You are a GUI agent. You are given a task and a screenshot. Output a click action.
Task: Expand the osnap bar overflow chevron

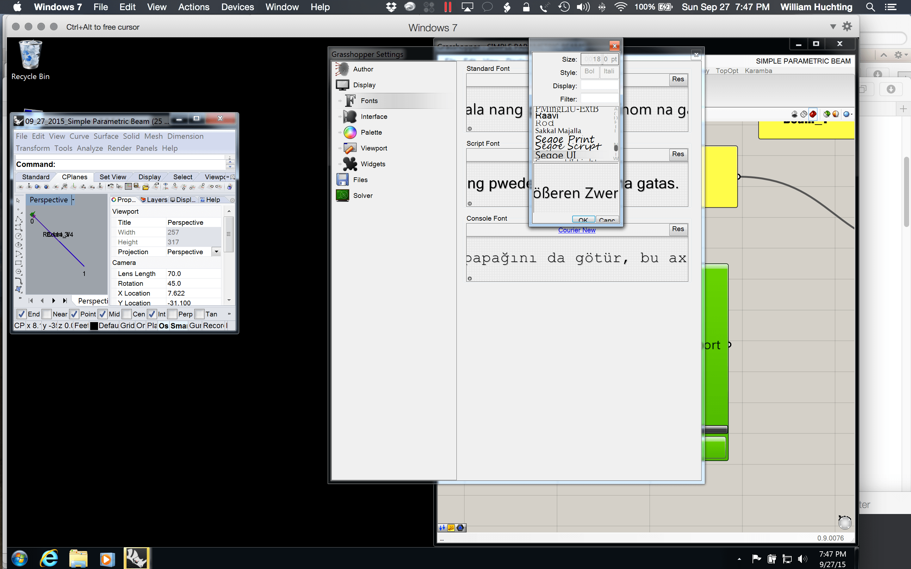click(229, 314)
